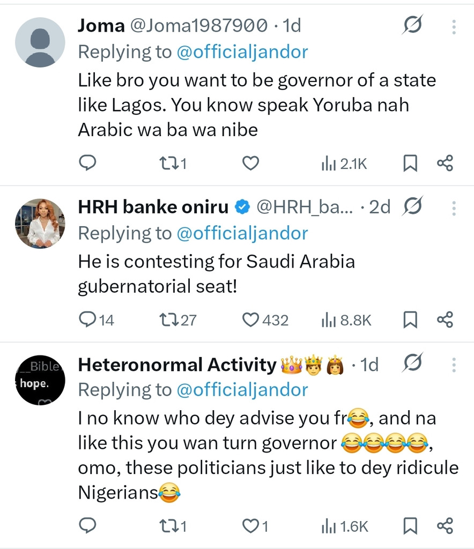Screen dimensions: 474x549
Task: Open Heteronormal Activity's profile name
Action: pos(177,365)
